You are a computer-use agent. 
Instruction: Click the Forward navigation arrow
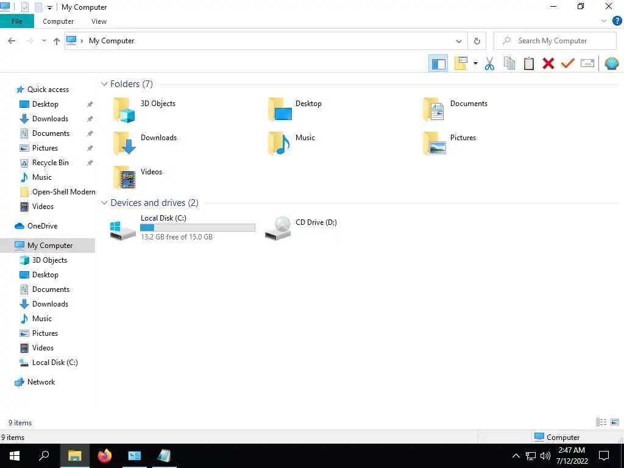(x=29, y=41)
